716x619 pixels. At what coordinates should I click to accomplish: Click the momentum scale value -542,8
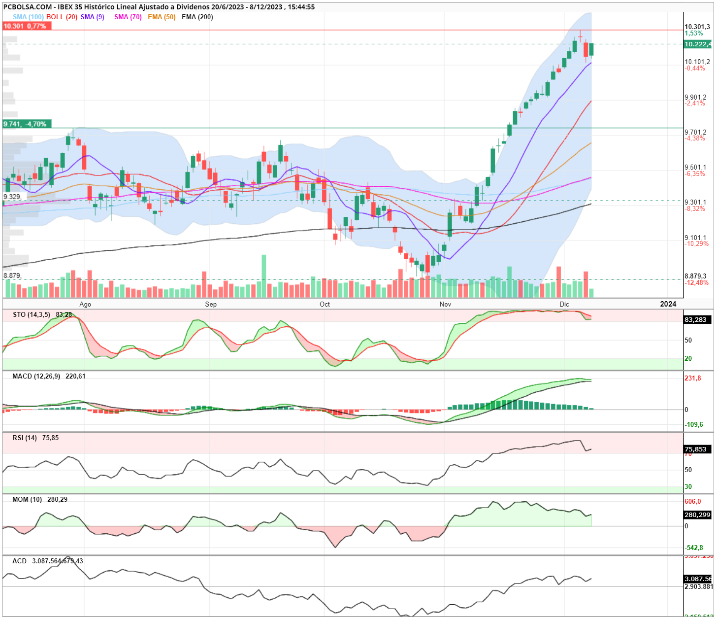694,548
